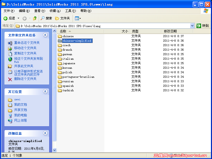Sort by the 类型 column header

point(145,31)
